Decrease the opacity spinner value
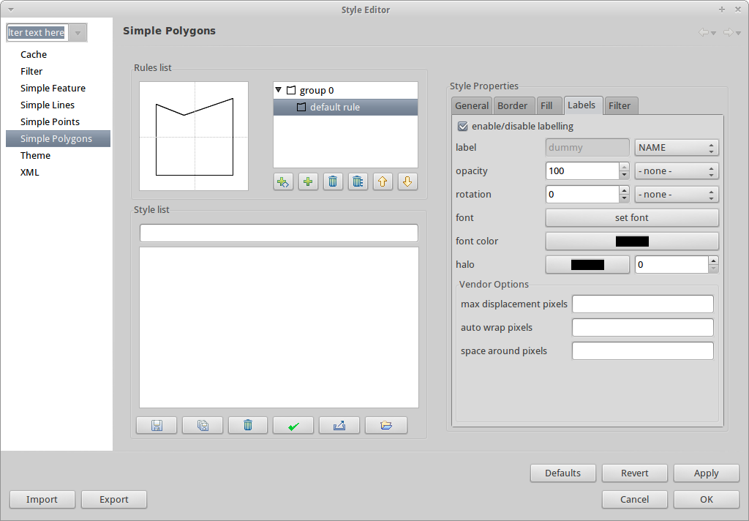749x521 pixels. click(x=624, y=176)
